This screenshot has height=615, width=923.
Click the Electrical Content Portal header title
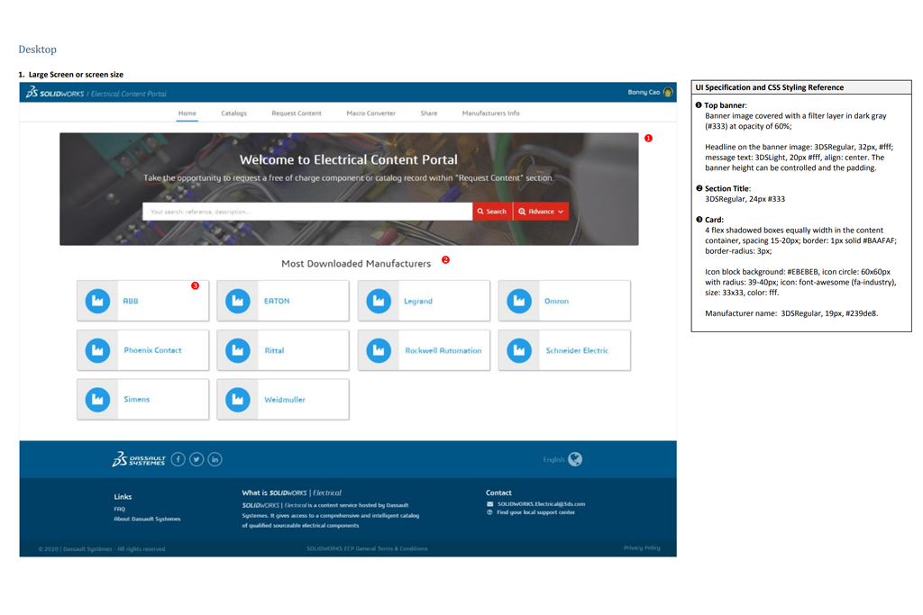(128, 94)
